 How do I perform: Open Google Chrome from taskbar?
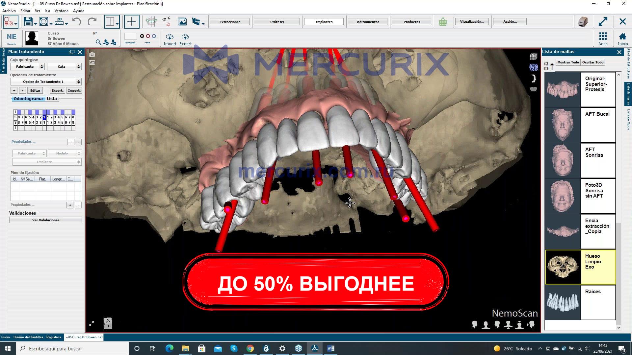[x=250, y=348]
